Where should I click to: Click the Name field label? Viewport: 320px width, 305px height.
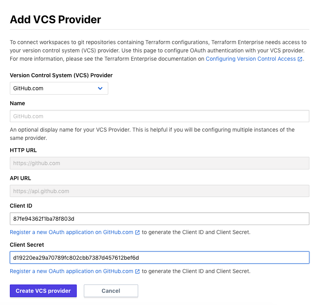pos(17,103)
